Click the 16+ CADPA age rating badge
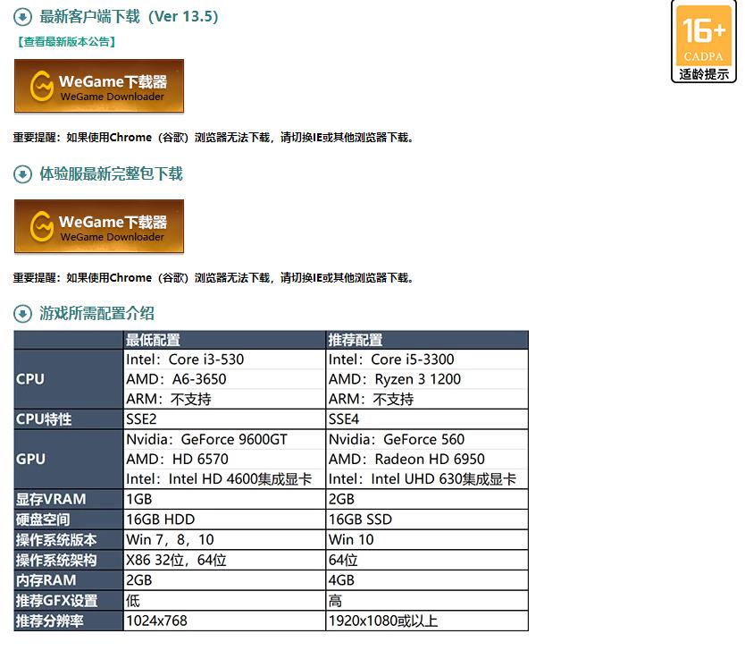Viewport: 745px width, 659px height. pos(703,36)
